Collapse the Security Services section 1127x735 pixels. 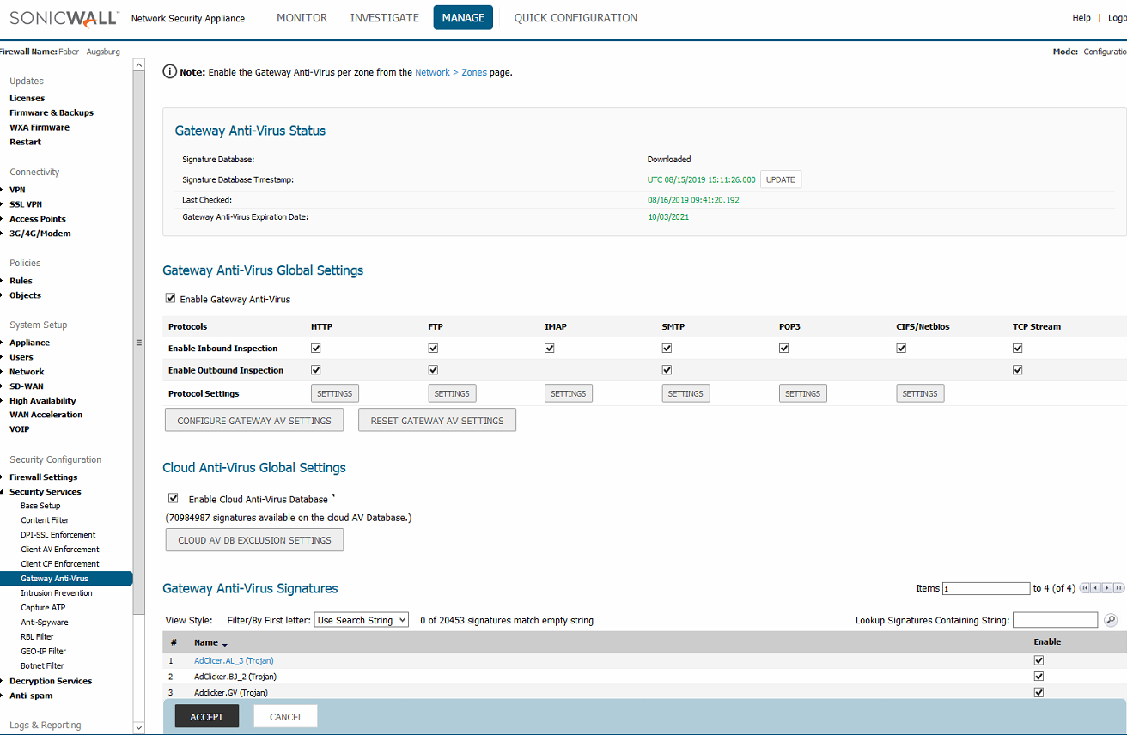tap(46, 492)
